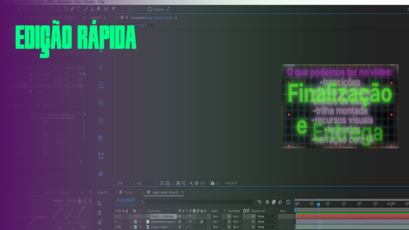Viewport: 409px width, 230px height.
Task: Click the timeline current timecode 0:00:00:07
Action: tap(125, 200)
